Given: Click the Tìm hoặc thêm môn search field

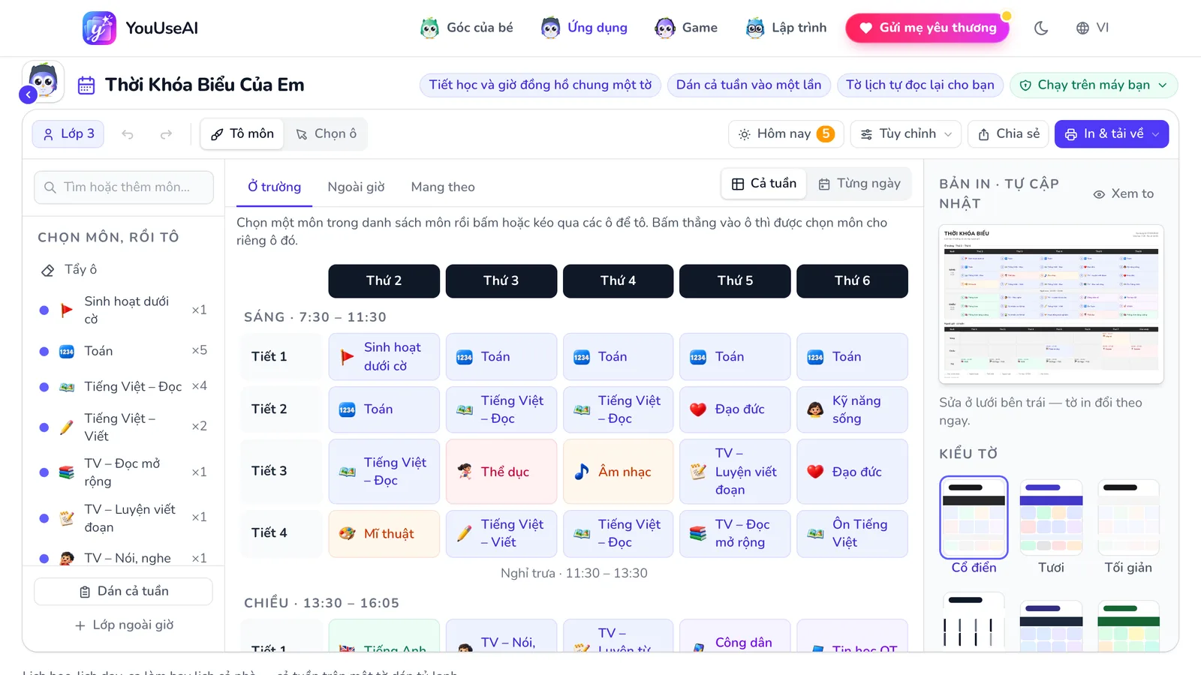Looking at the screenshot, I should coord(124,187).
